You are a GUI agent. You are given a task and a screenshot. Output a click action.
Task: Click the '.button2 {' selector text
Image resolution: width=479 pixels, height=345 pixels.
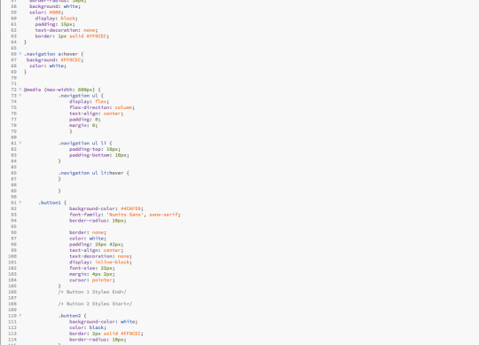pyautogui.click(x=72, y=316)
